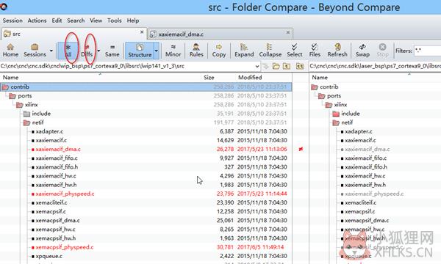Screen dimensions: 441x264
Task: Open the Rules toolbar button
Action: coord(196,51)
